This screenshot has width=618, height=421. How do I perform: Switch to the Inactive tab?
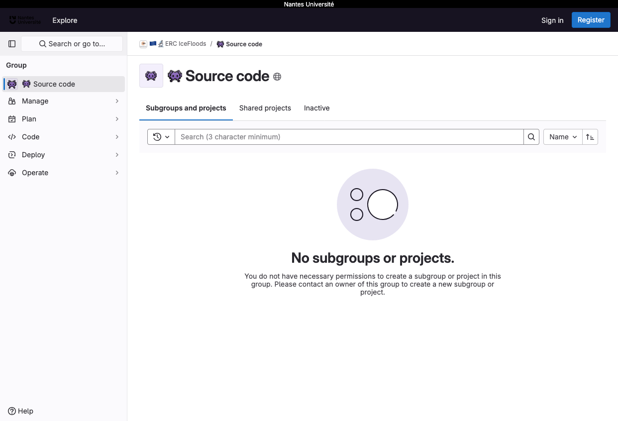317,108
